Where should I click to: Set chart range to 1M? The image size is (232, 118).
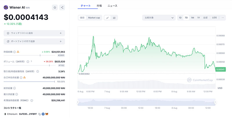192,18
